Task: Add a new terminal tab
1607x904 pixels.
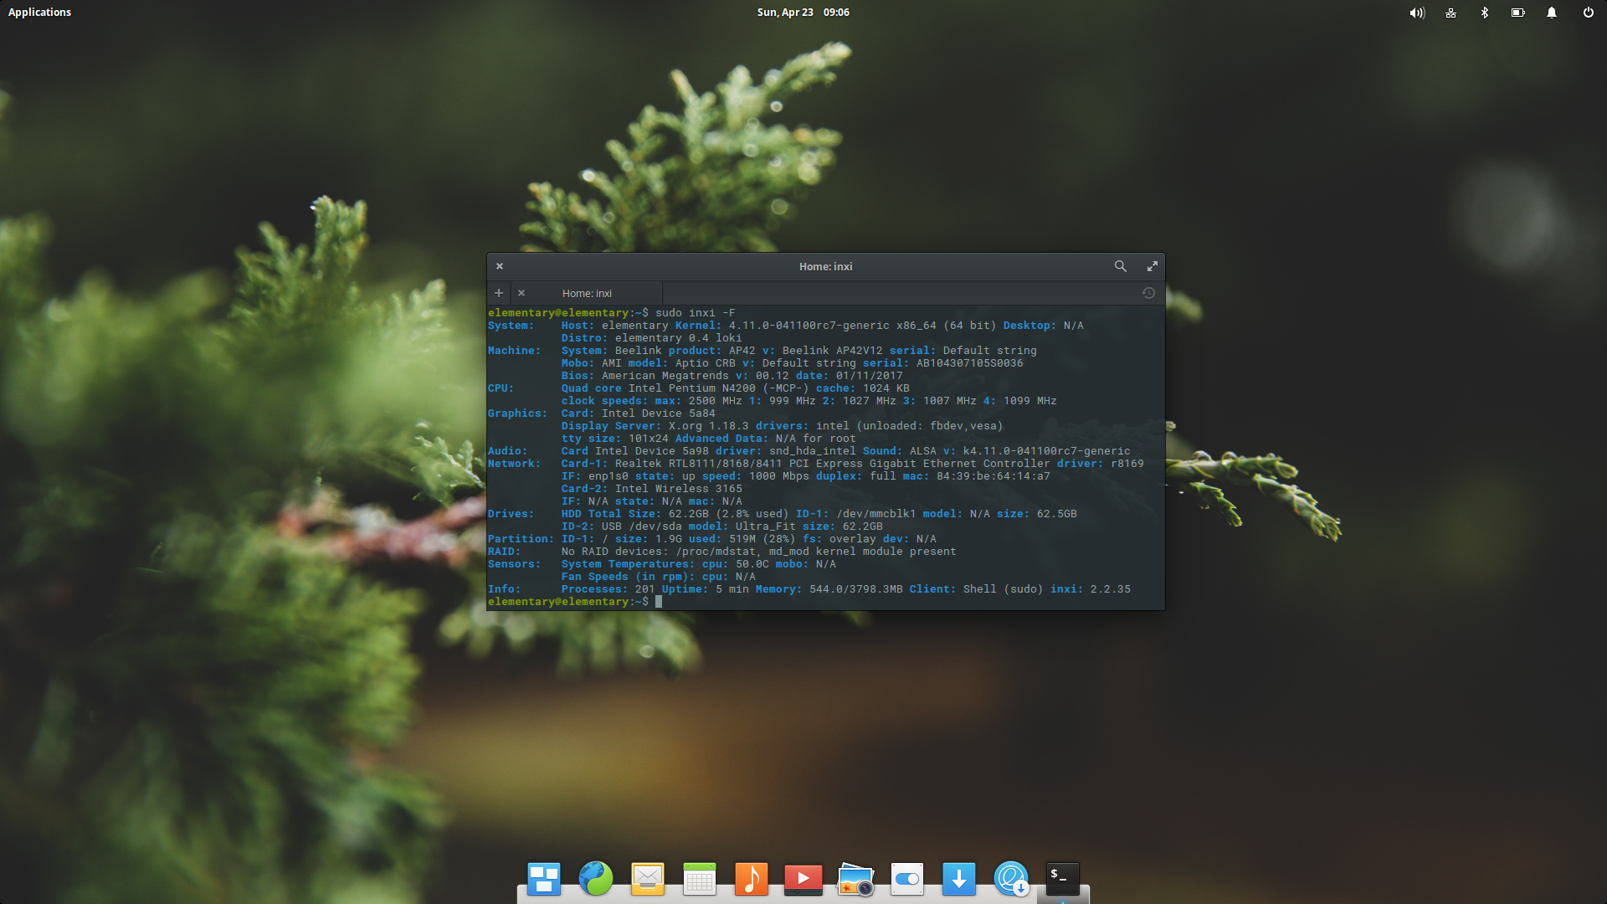Action: click(499, 293)
